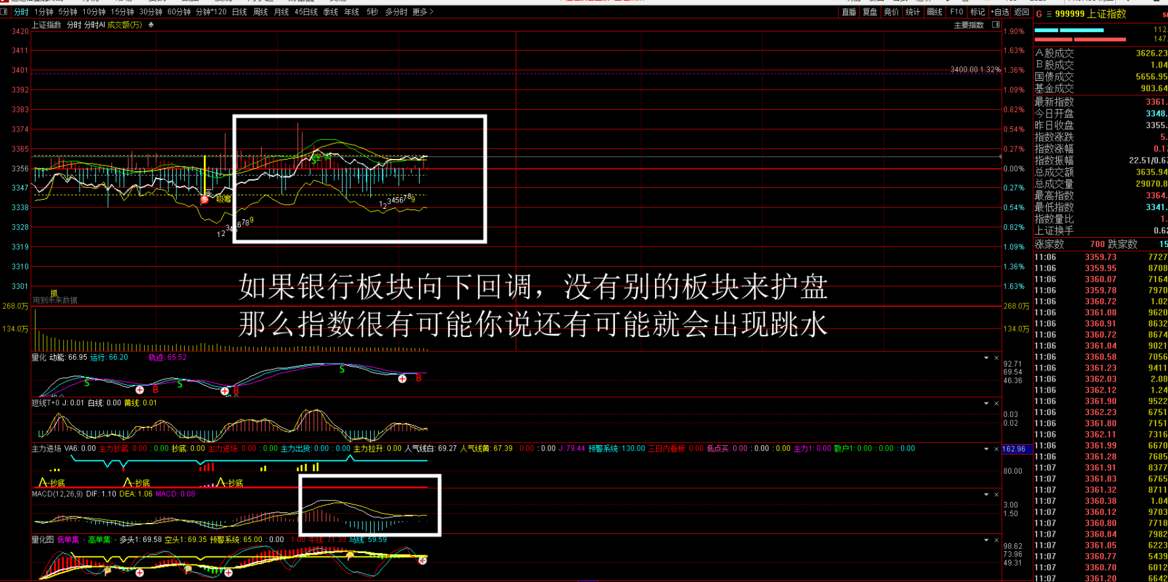Click the 分时AI indicator label
Viewport: 1168px width, 582px height.
[95, 25]
